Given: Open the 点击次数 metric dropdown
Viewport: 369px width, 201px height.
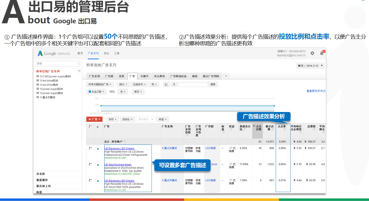Looking at the screenshot, I should (96, 92).
